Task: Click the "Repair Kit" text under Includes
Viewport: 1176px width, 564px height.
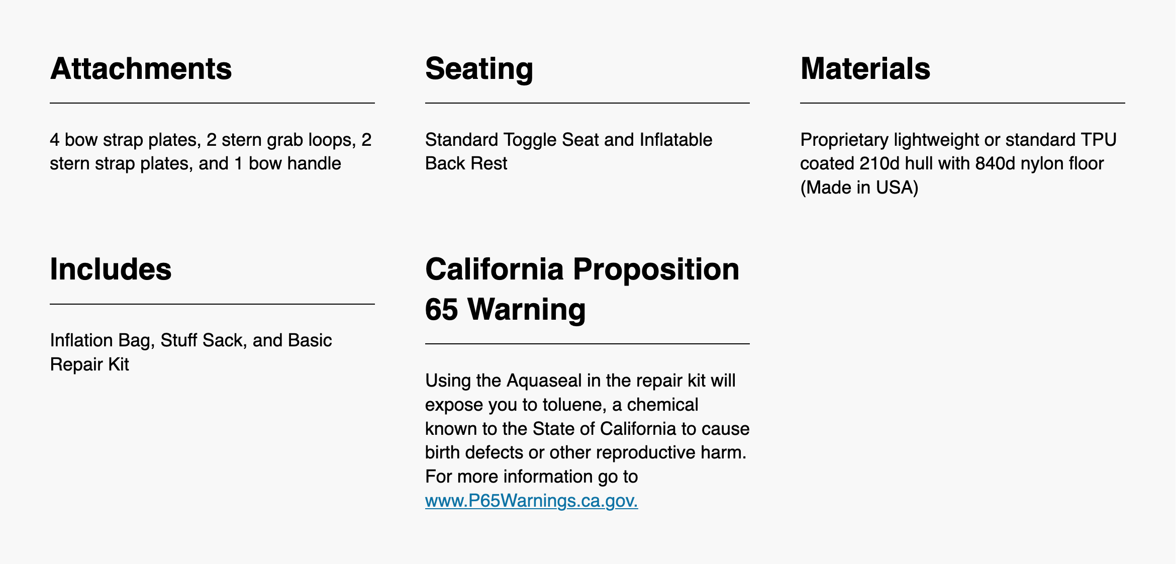Action: click(x=89, y=364)
